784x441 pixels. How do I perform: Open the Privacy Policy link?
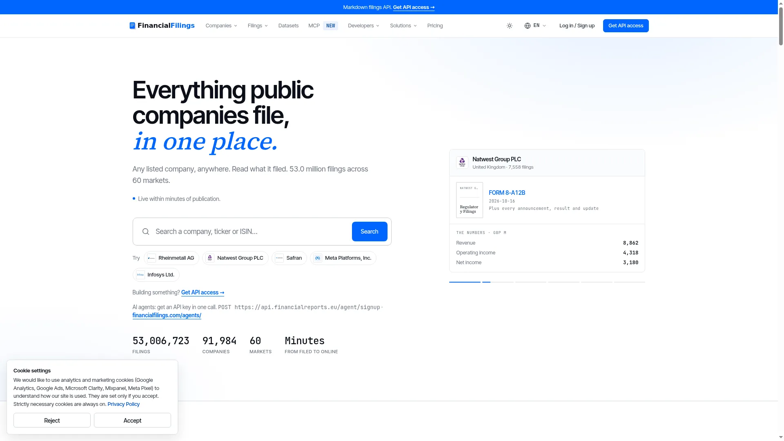coord(123,404)
